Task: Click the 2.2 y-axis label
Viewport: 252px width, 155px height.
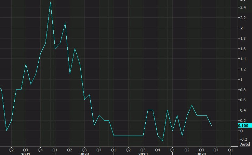Action: pyautogui.click(x=243, y=18)
